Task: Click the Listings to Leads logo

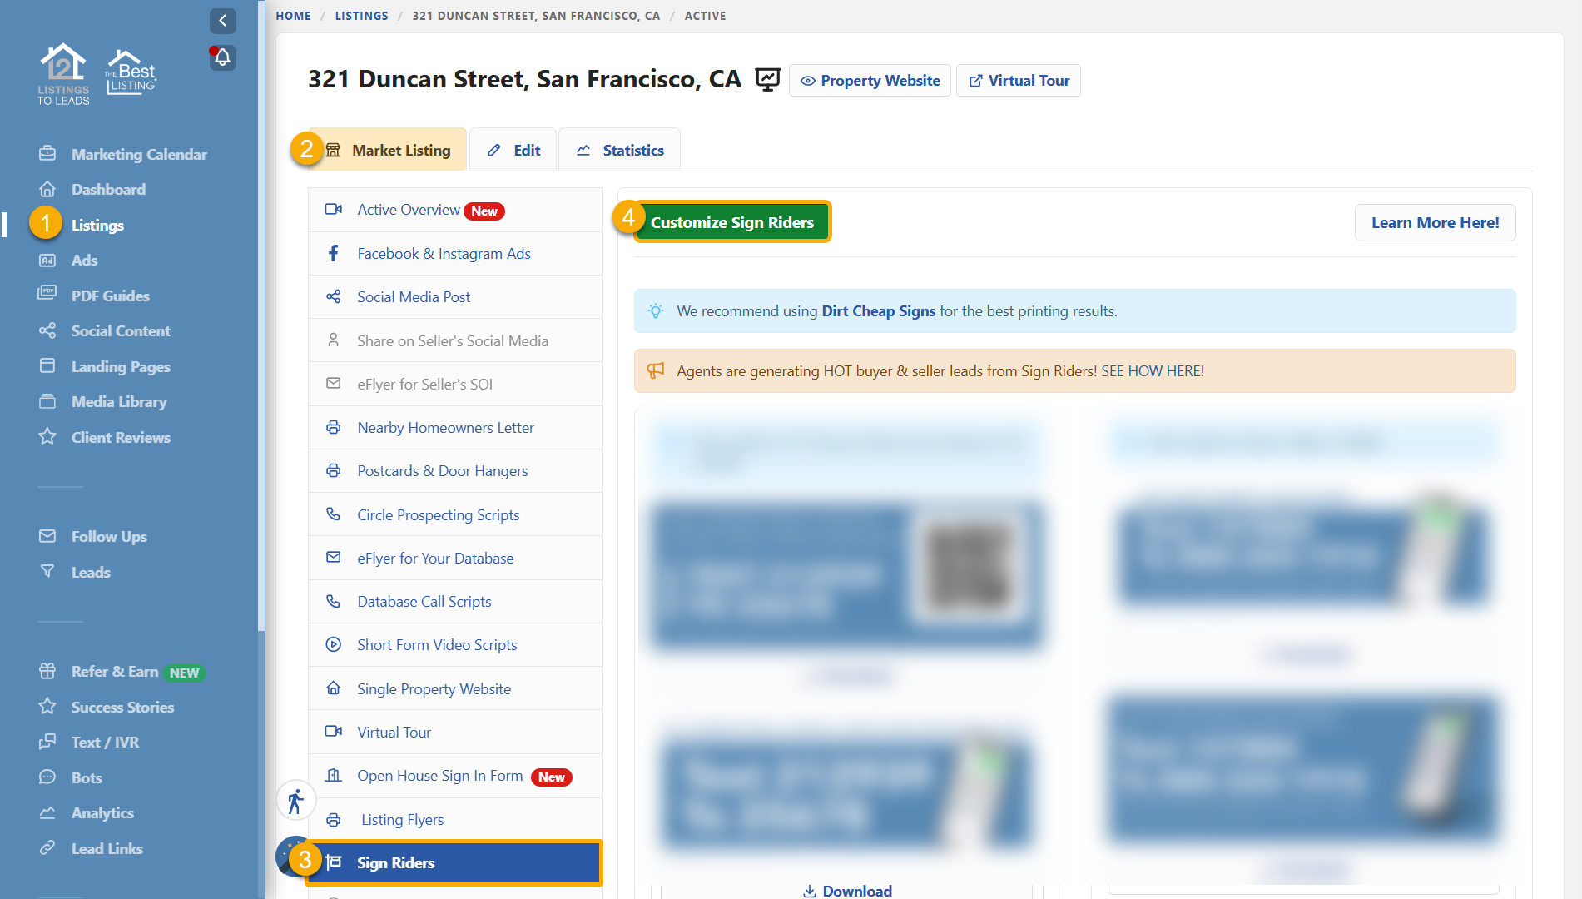Action: click(63, 75)
